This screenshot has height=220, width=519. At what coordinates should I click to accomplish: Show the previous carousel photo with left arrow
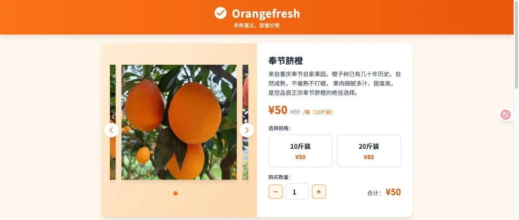coord(111,130)
